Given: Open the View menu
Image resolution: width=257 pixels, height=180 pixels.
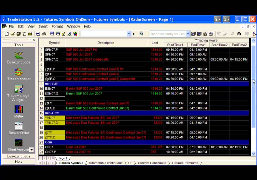Looking at the screenshot, I should tap(31, 26).
